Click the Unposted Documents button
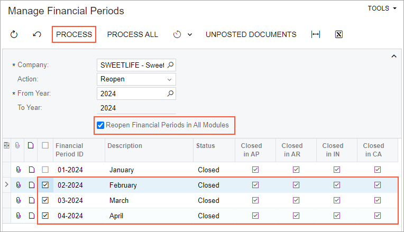Image resolution: width=404 pixels, height=232 pixels. (x=251, y=34)
